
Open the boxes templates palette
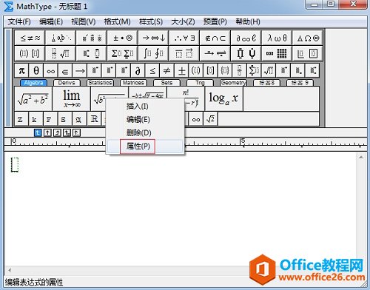tap(308, 53)
